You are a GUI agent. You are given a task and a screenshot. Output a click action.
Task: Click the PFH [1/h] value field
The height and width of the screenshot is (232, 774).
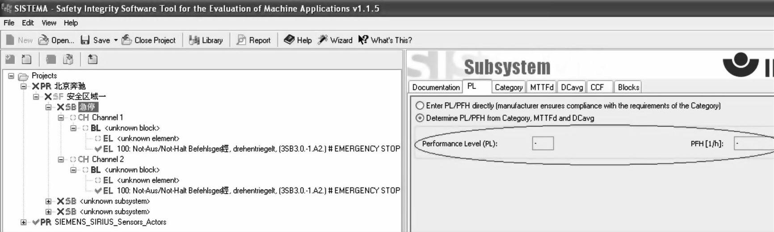click(754, 144)
